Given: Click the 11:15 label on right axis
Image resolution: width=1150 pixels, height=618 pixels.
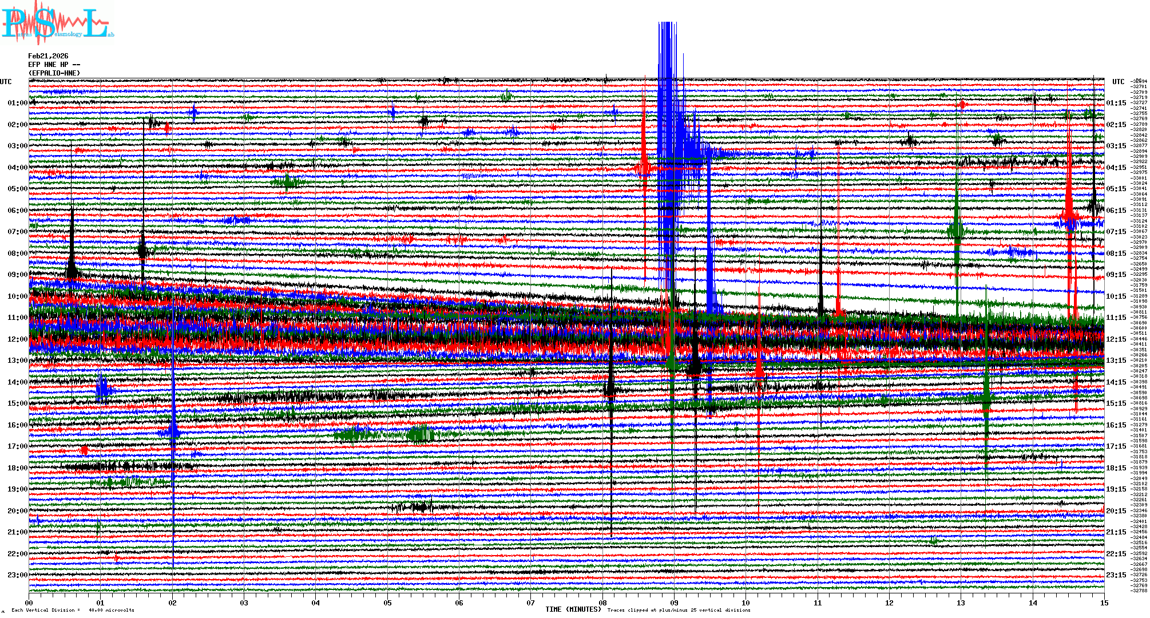Looking at the screenshot, I should coord(1116,318).
